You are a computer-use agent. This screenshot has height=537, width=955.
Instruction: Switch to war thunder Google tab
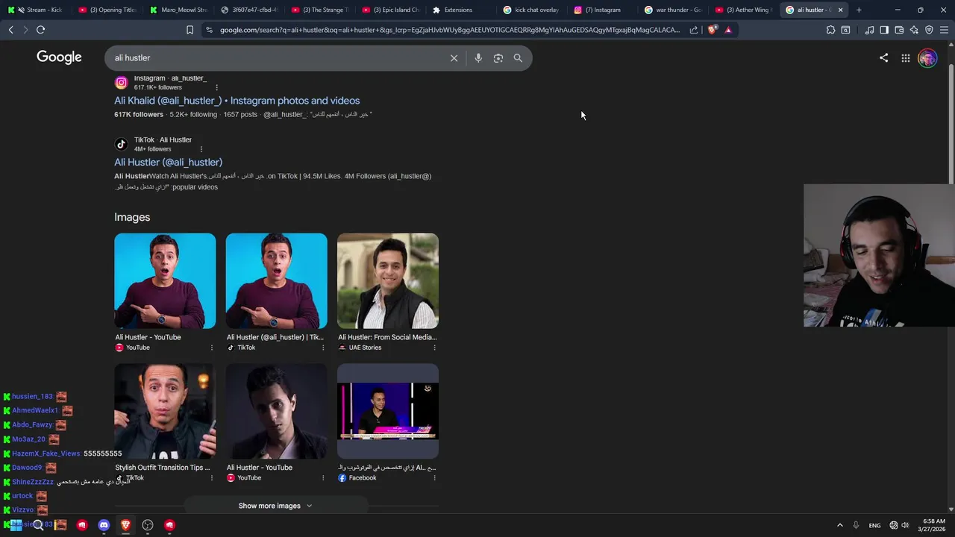[675, 10]
